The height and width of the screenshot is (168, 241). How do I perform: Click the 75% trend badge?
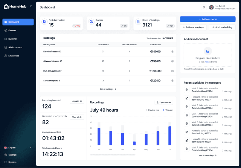pyautogui.click(x=77, y=26)
